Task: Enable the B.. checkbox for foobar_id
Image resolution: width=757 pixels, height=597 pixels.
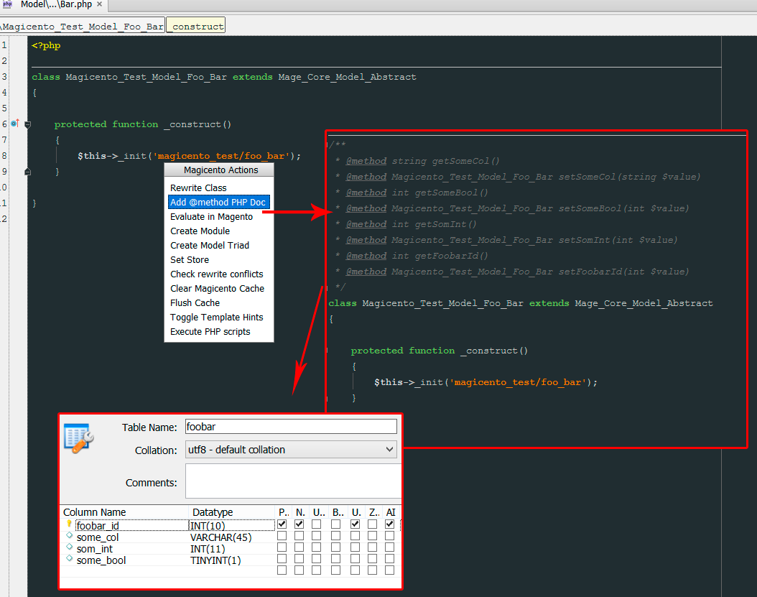Action: (335, 524)
